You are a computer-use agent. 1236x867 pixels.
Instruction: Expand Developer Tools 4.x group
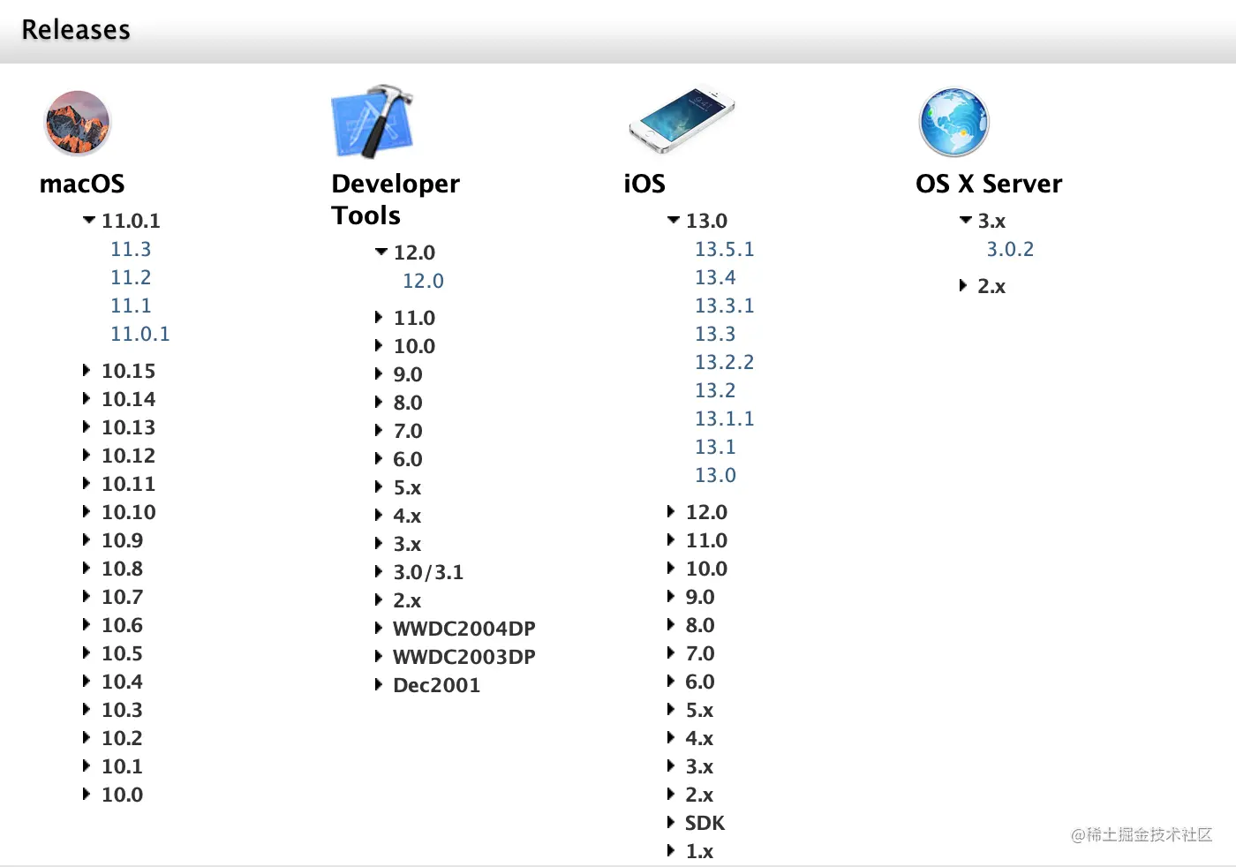[x=379, y=515]
